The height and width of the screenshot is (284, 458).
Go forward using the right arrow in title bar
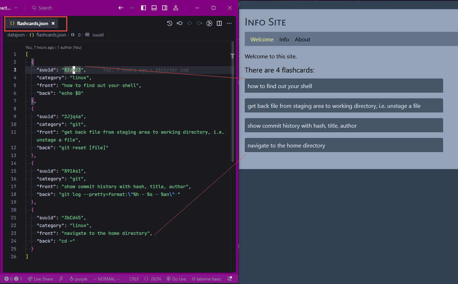pos(131,8)
